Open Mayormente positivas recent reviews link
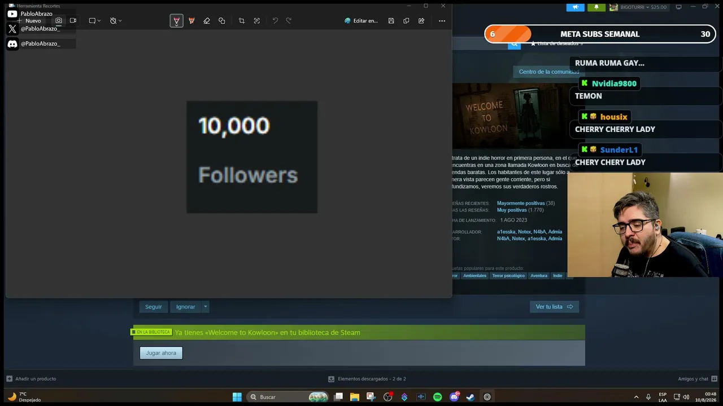The width and height of the screenshot is (723, 406). [x=521, y=203]
